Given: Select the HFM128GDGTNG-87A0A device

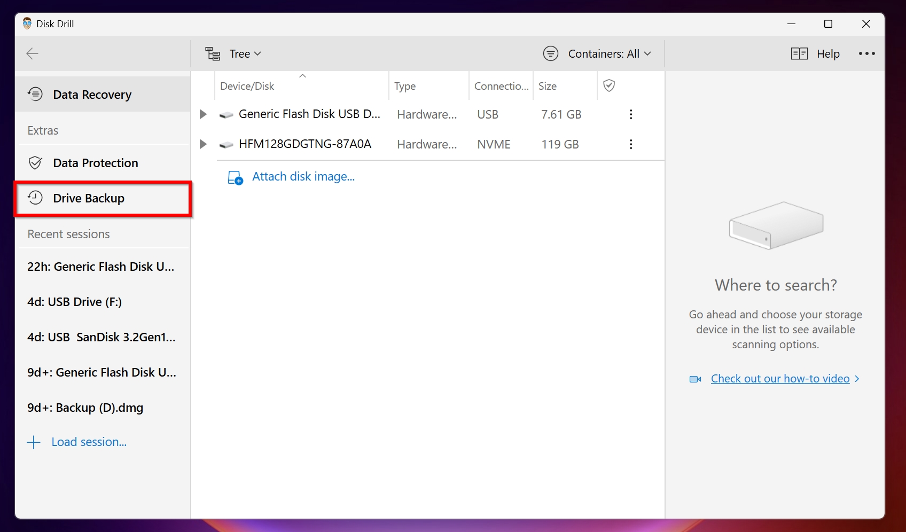Looking at the screenshot, I should pos(305,144).
